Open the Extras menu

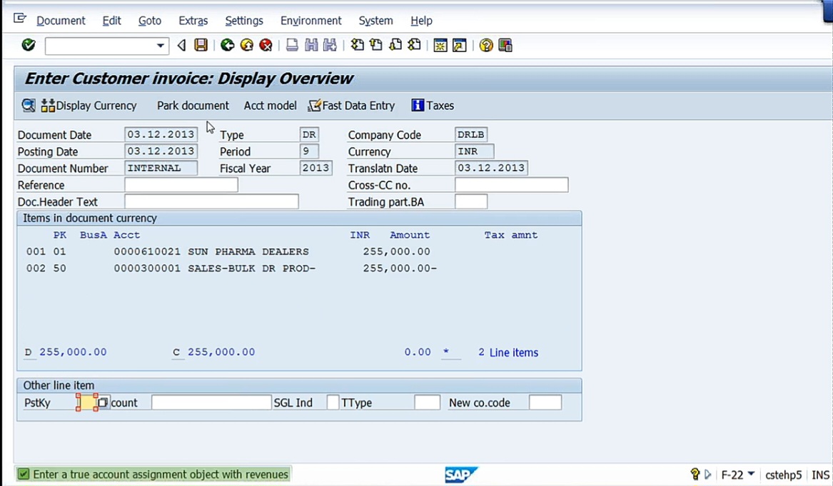193,21
